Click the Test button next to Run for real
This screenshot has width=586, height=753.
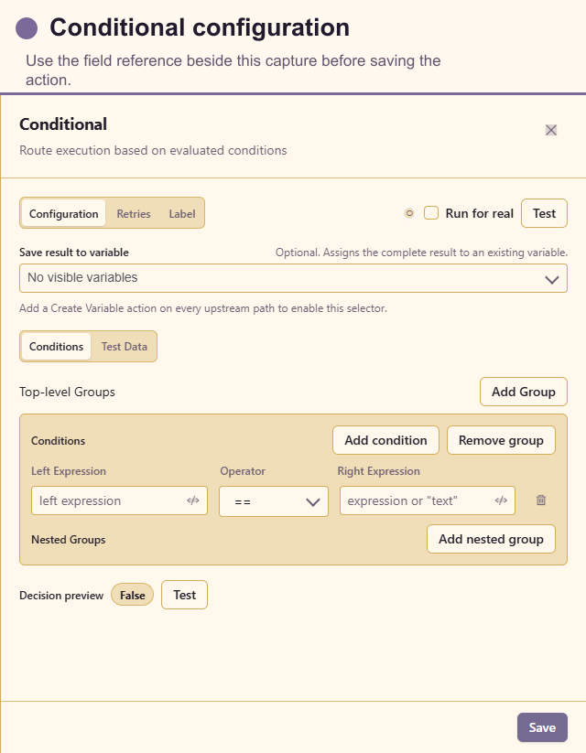(544, 213)
